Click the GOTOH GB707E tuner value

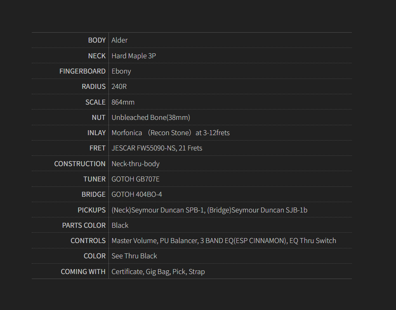135,179
